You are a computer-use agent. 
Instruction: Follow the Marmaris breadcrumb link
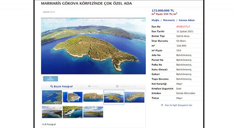tap(169, 20)
